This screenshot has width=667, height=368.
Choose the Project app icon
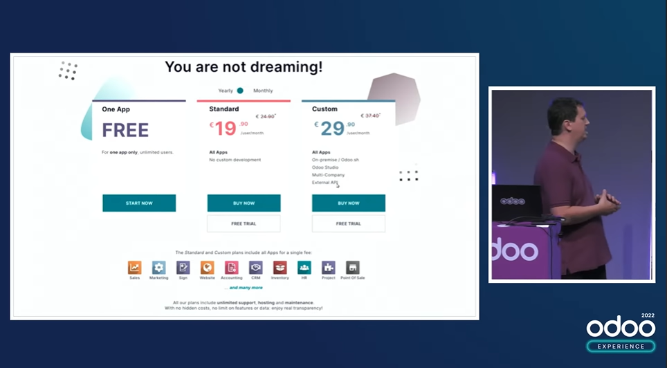pyautogui.click(x=329, y=268)
